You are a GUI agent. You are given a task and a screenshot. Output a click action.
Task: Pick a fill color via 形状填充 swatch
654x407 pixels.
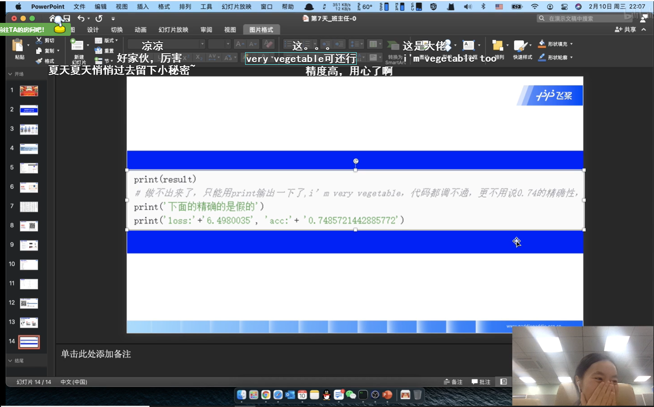542,44
